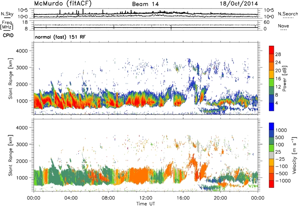Click the '16' tick on Power scale
The width and height of the screenshot is (298, 206).
(x=278, y=79)
